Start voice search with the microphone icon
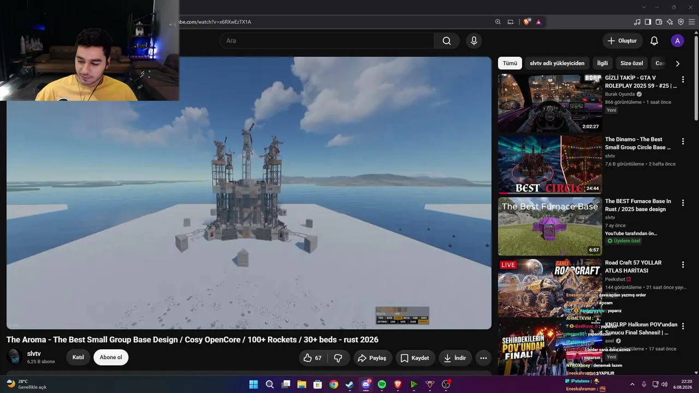The image size is (699, 393). tap(474, 41)
